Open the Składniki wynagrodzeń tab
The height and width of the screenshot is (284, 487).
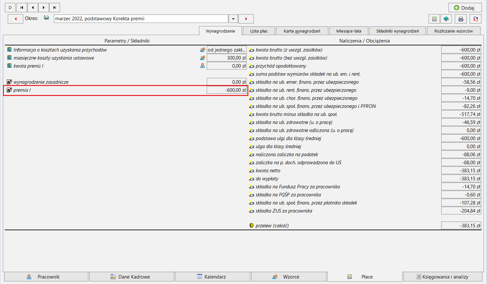(x=397, y=31)
